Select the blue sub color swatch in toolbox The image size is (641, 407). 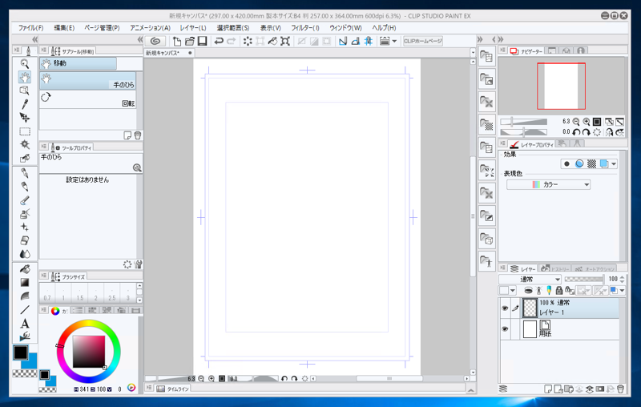31,362
